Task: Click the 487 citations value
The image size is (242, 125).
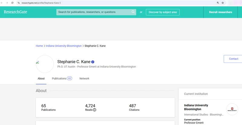Action: pyautogui.click(x=132, y=106)
